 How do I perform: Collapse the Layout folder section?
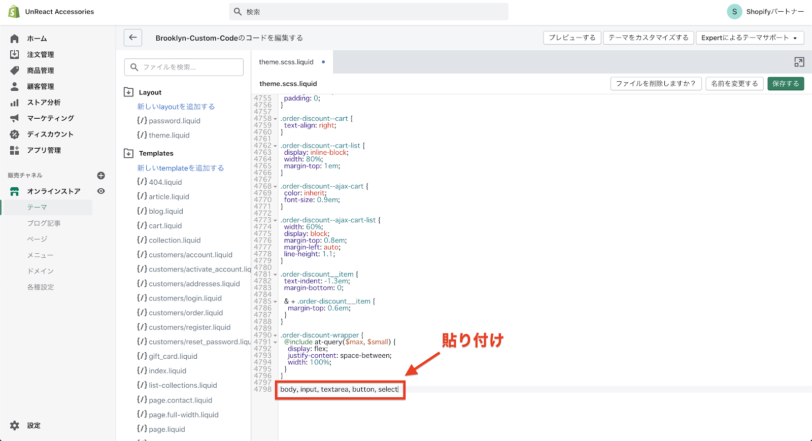[x=129, y=92]
